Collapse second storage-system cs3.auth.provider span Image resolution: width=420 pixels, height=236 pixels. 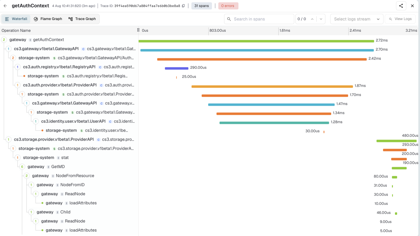point(22,94)
